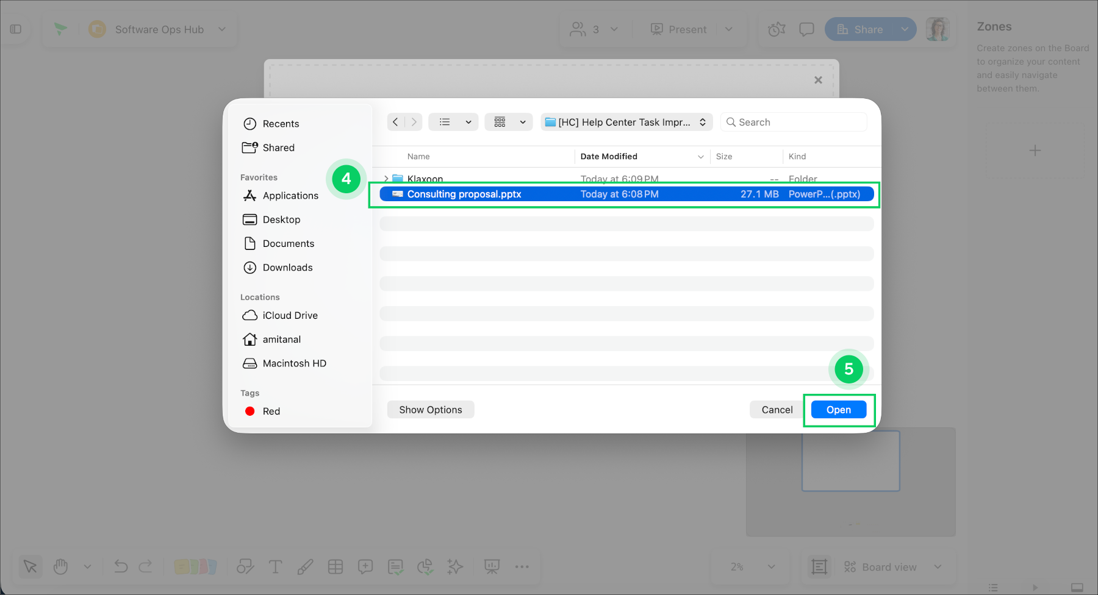The image size is (1098, 595).
Task: Select iCloud Drive location
Action: coord(281,315)
